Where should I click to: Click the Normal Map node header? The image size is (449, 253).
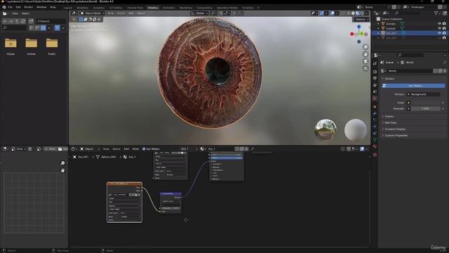[x=170, y=194]
